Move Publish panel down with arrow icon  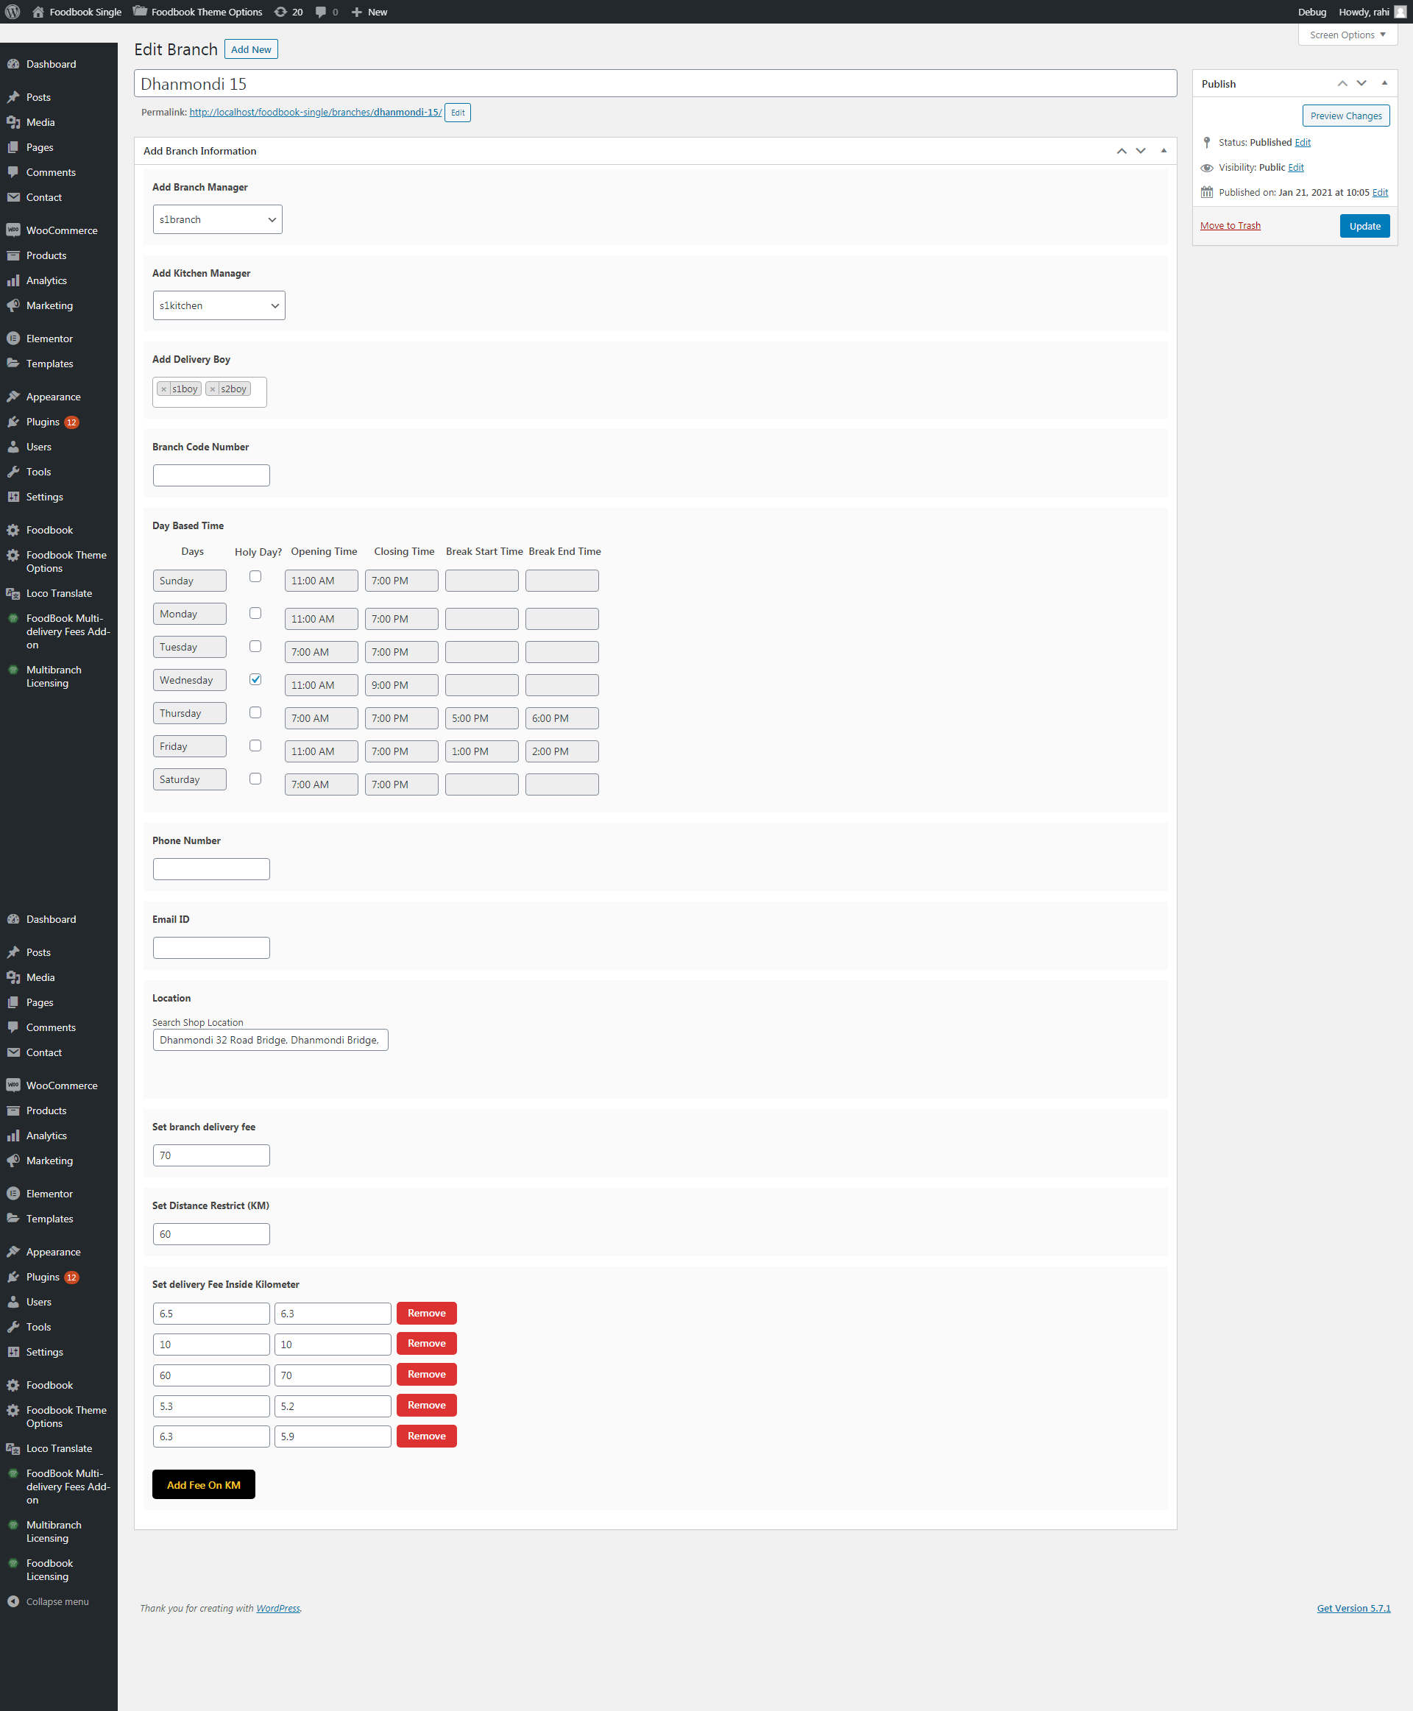[x=1361, y=83]
